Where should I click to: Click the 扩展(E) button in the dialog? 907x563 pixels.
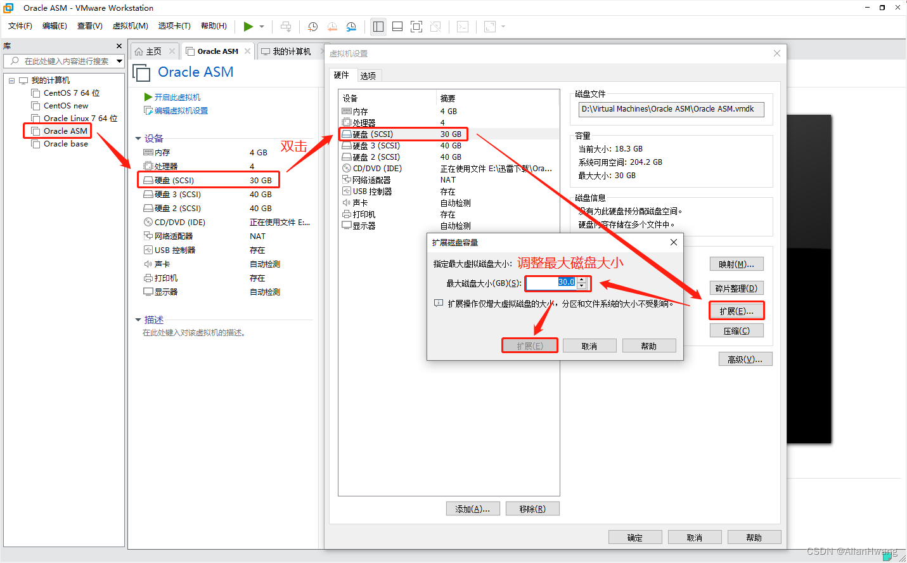coord(529,345)
